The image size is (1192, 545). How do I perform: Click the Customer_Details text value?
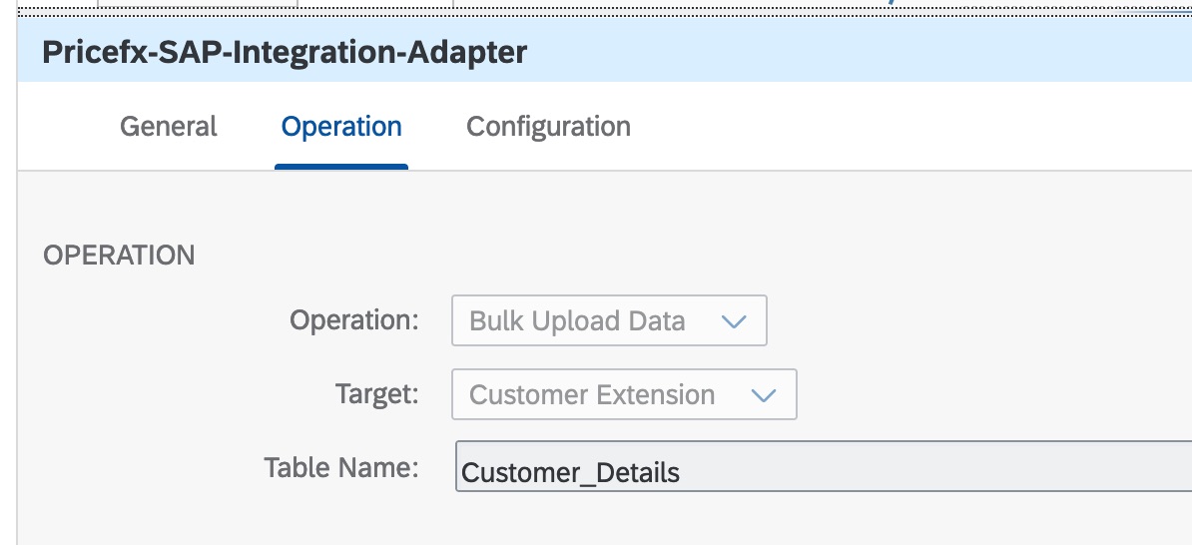pos(570,472)
